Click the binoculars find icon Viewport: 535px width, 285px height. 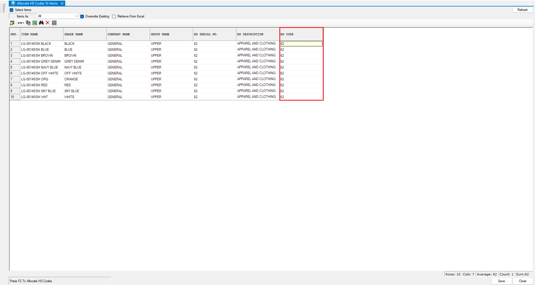41,23
